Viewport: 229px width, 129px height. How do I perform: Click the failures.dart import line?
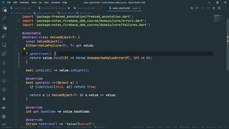(x=86, y=25)
